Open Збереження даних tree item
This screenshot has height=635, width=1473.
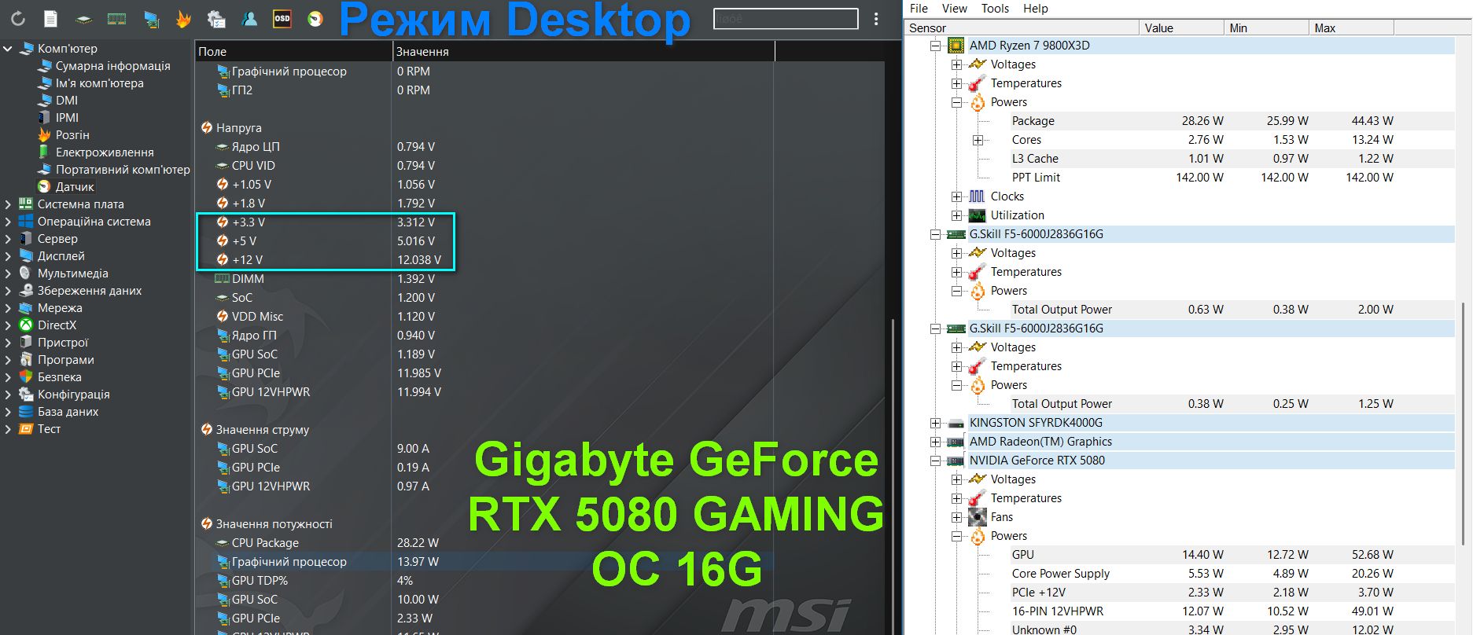[x=90, y=291]
